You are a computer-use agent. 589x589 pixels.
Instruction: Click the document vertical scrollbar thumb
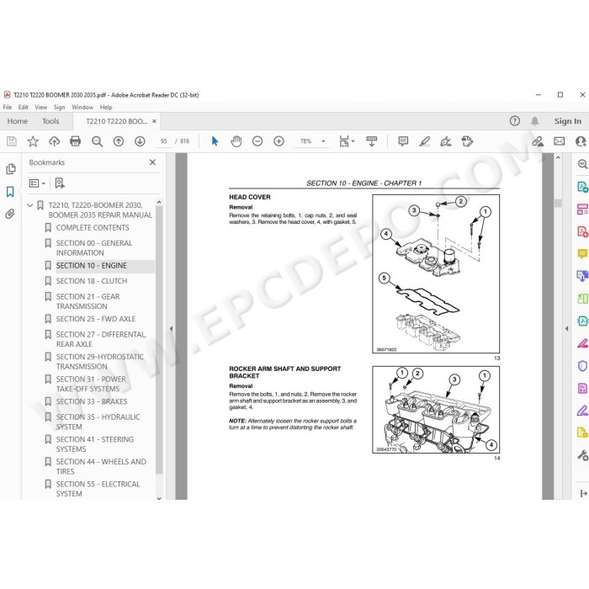click(x=558, y=204)
